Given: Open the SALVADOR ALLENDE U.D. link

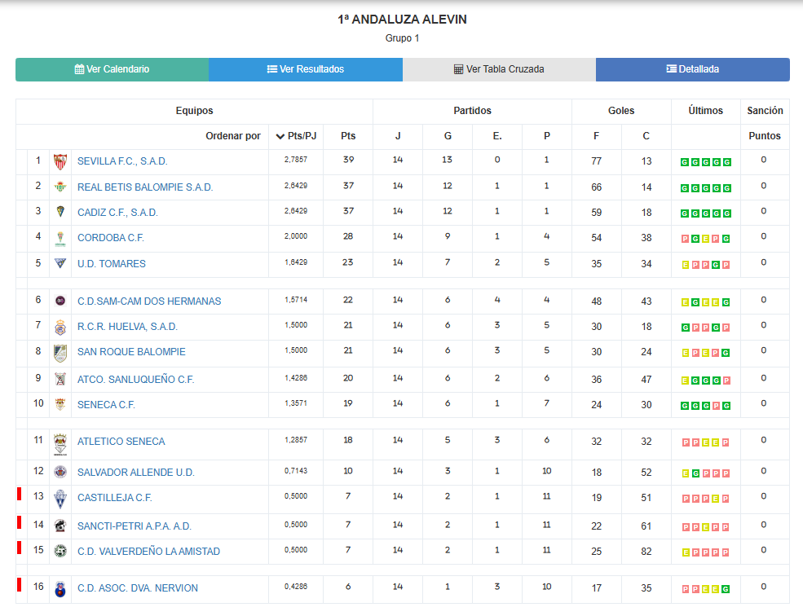Looking at the screenshot, I should (135, 473).
